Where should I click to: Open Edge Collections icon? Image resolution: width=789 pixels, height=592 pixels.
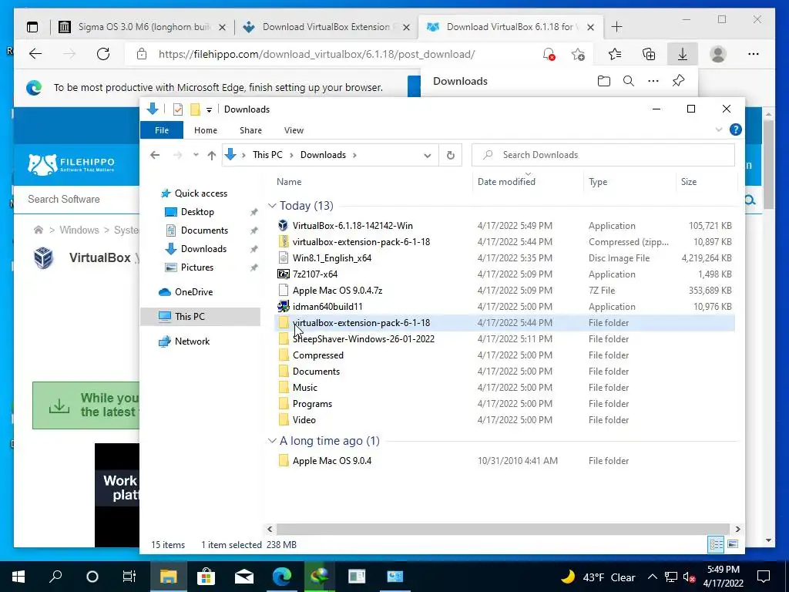click(649, 54)
